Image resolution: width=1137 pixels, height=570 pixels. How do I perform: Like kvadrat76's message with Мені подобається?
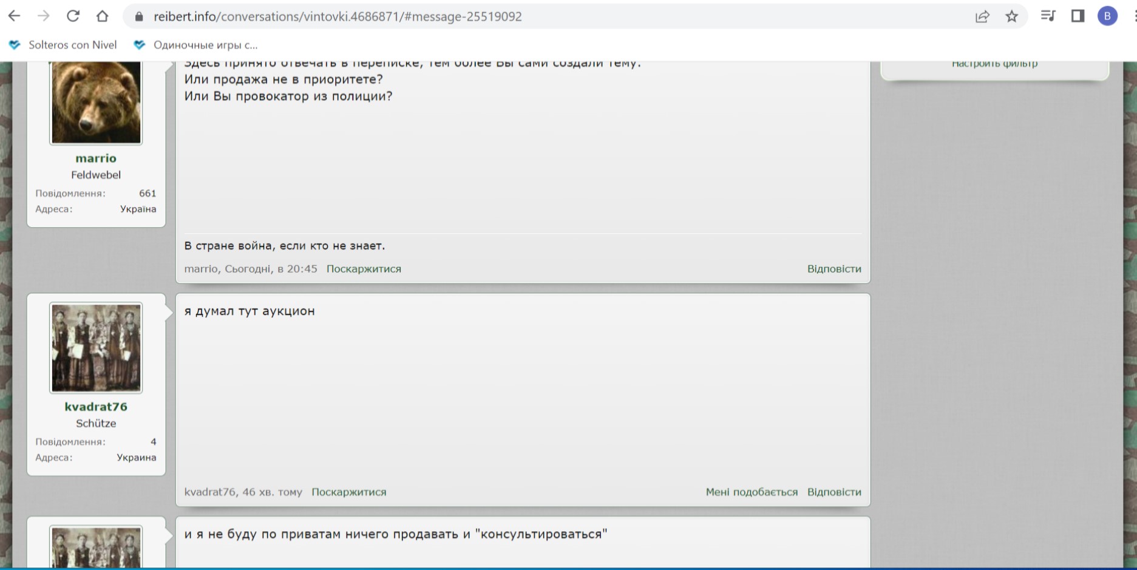click(x=752, y=492)
